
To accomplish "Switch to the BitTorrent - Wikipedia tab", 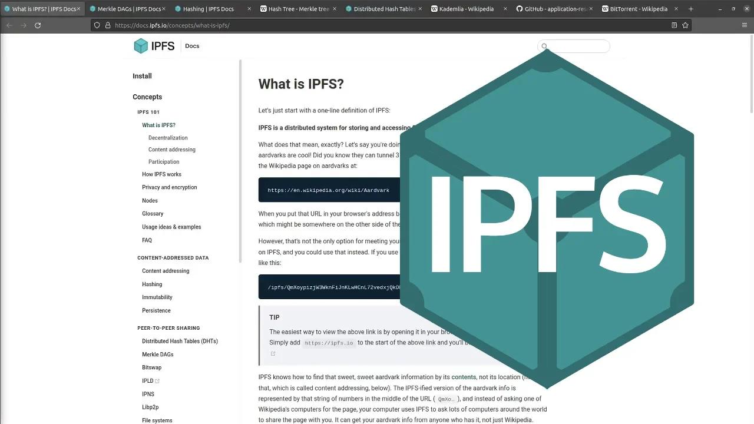I will click(x=639, y=9).
